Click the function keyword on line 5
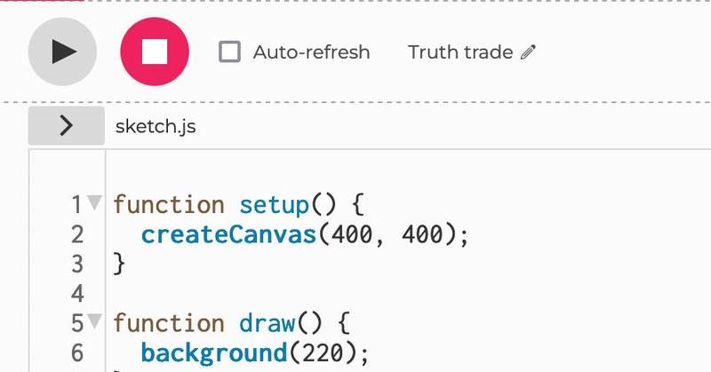The image size is (711, 372). (169, 323)
